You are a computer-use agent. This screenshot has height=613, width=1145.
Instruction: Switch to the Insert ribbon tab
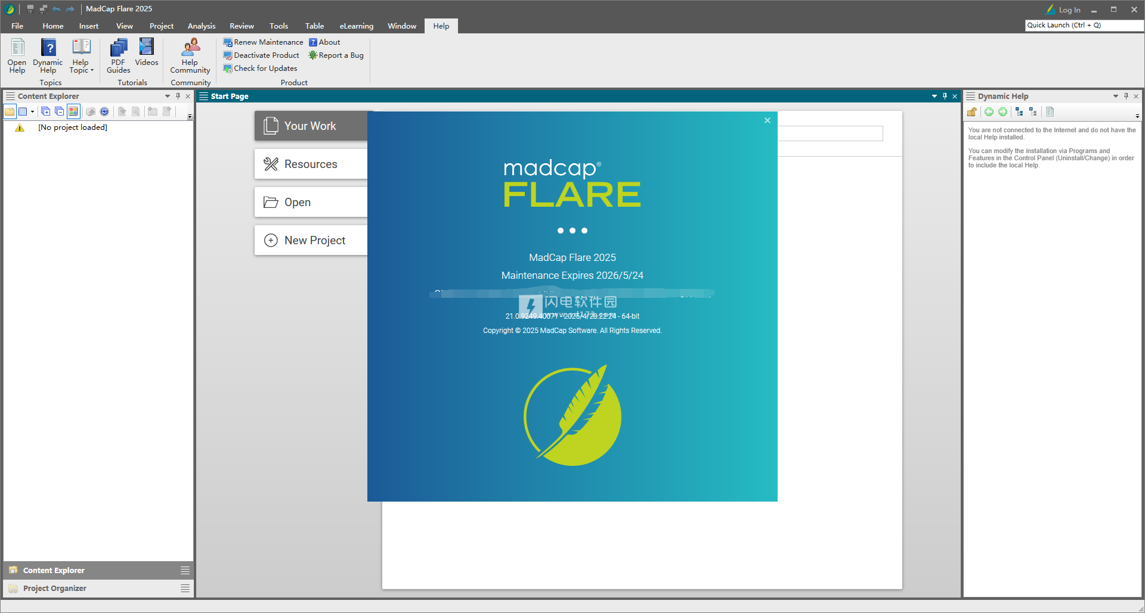pos(89,26)
